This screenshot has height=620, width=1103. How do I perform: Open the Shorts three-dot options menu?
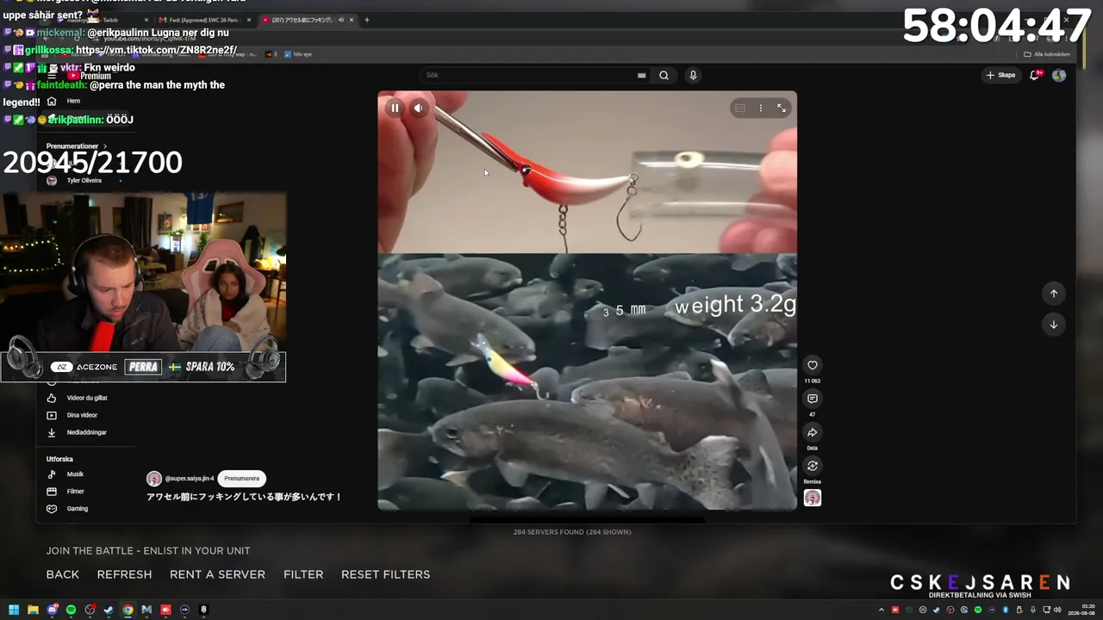[761, 108]
